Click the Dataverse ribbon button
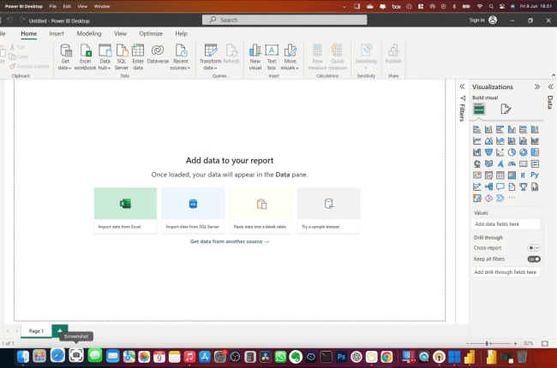This screenshot has height=368, width=557. 158,54
